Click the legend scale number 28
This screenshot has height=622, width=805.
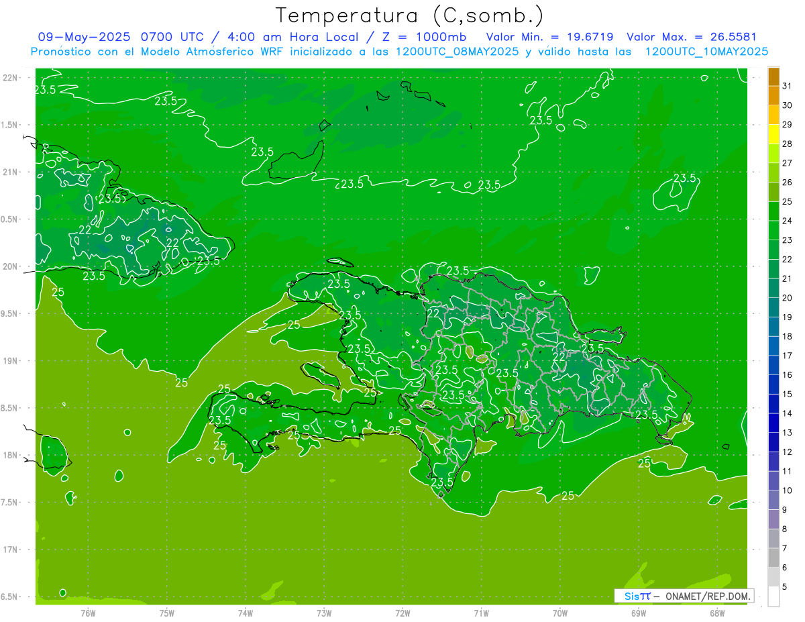point(788,144)
